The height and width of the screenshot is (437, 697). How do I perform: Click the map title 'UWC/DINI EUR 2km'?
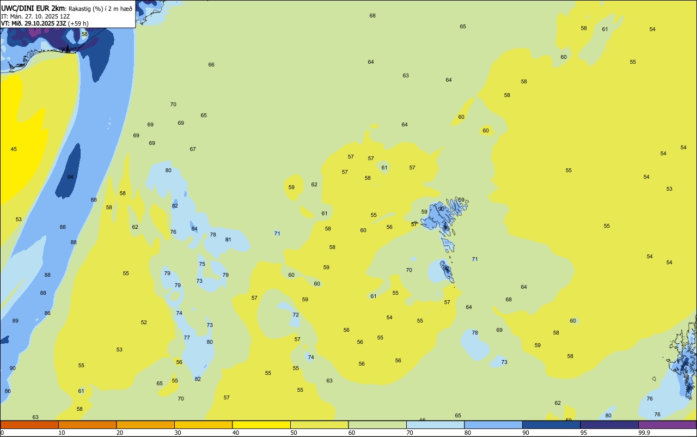(33, 8)
